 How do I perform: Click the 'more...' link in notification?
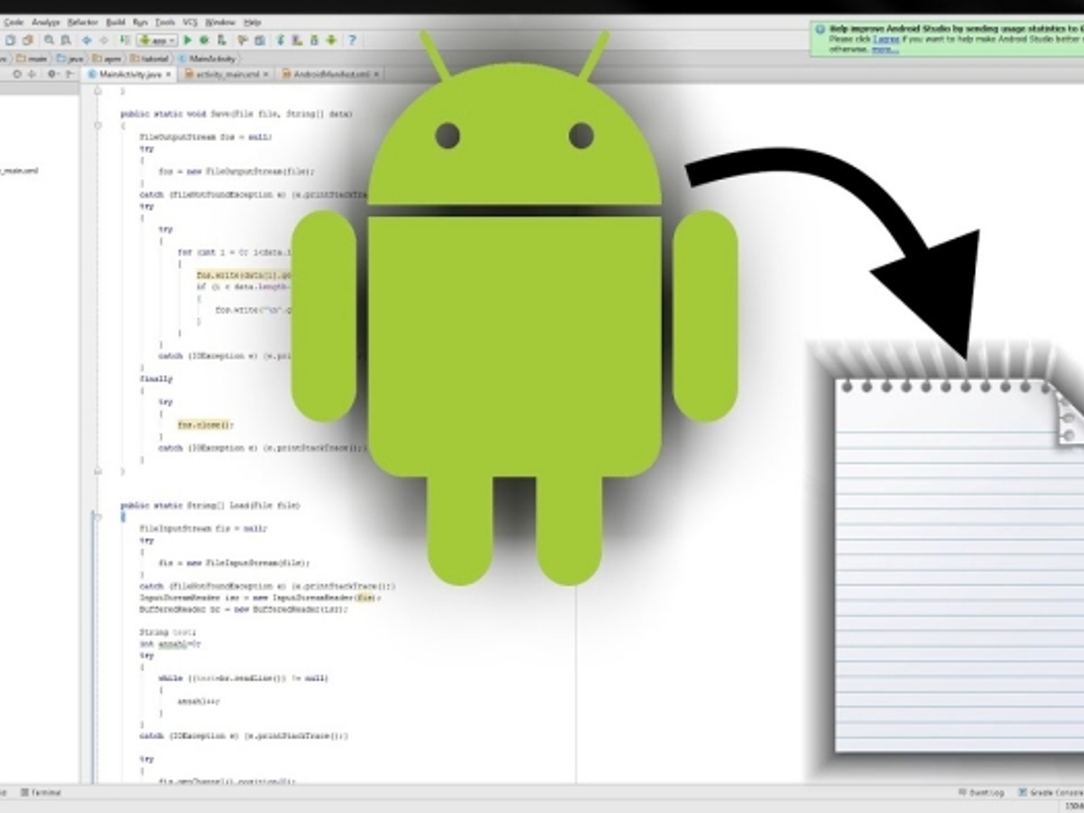point(885,49)
